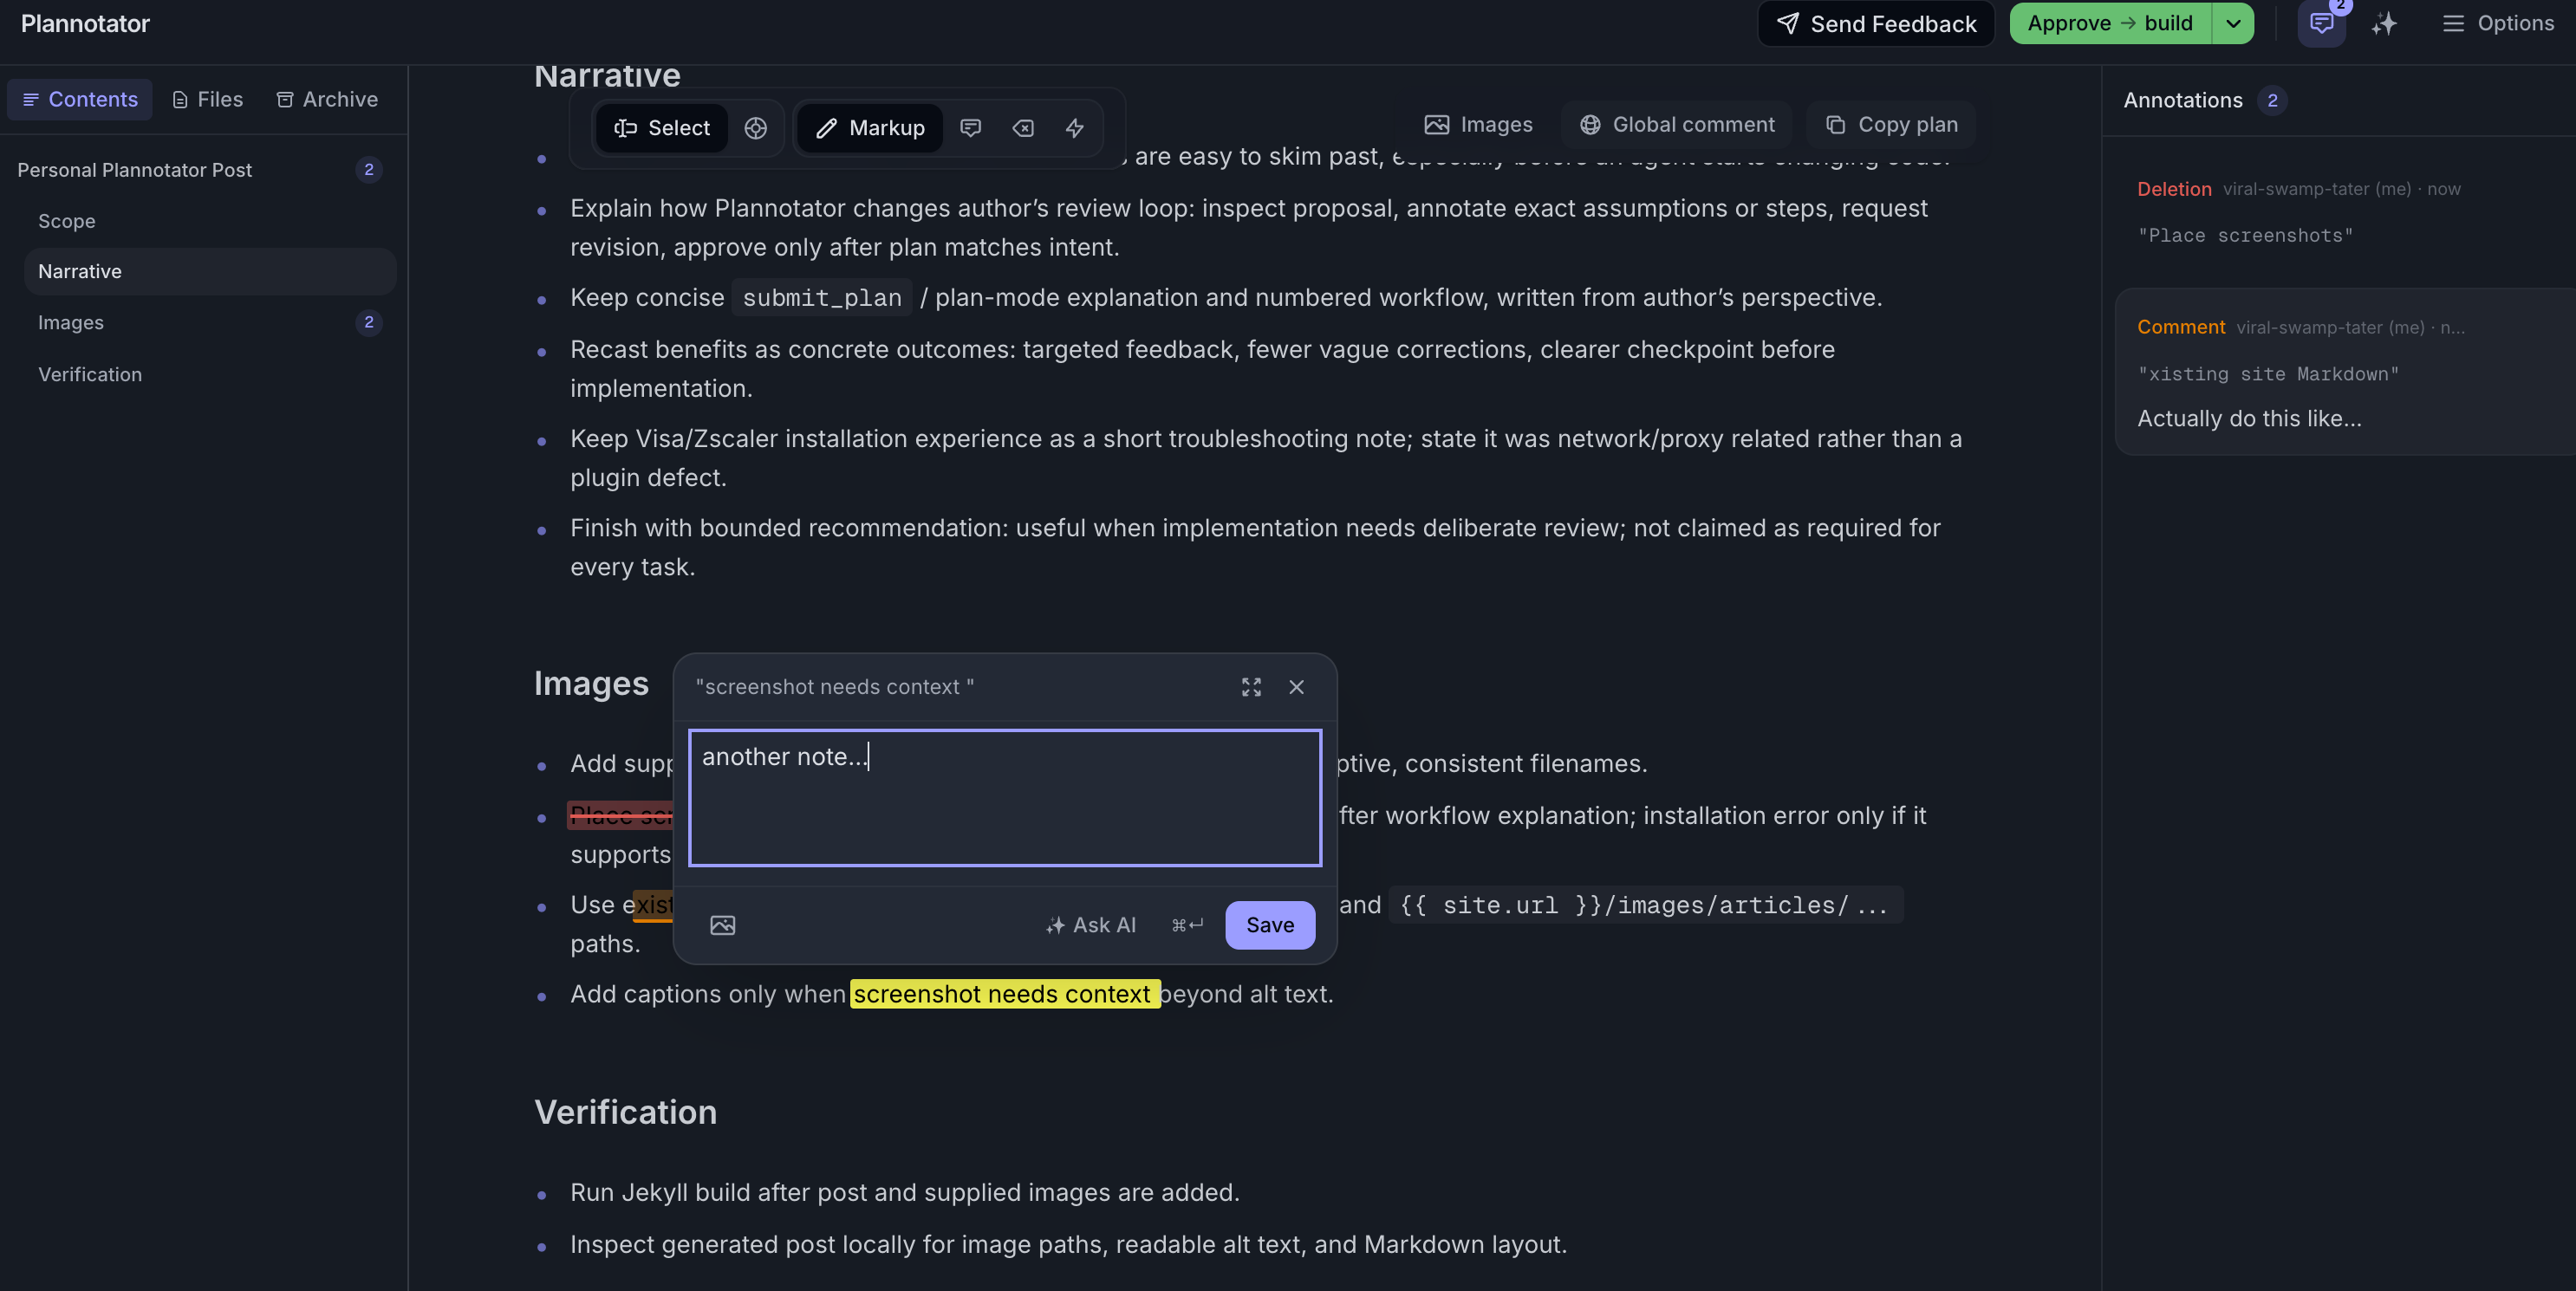The height and width of the screenshot is (1291, 2576).
Task: Switch to the Contents tab
Action: point(80,100)
